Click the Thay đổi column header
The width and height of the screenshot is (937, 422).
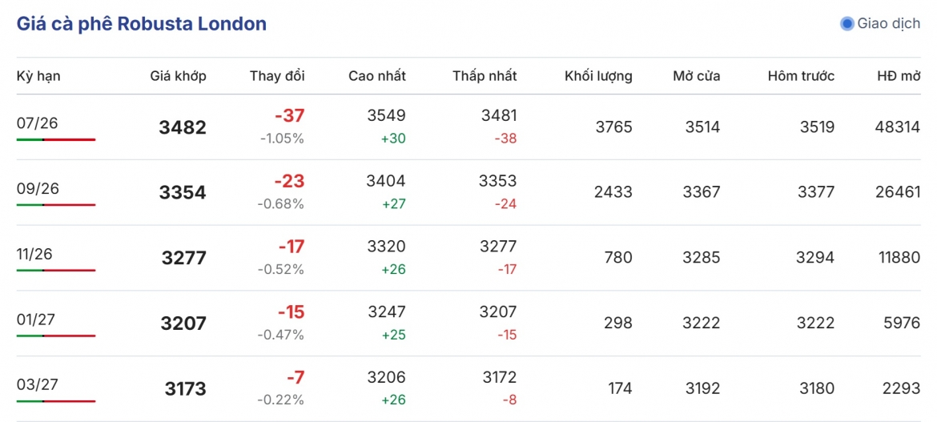coord(277,76)
